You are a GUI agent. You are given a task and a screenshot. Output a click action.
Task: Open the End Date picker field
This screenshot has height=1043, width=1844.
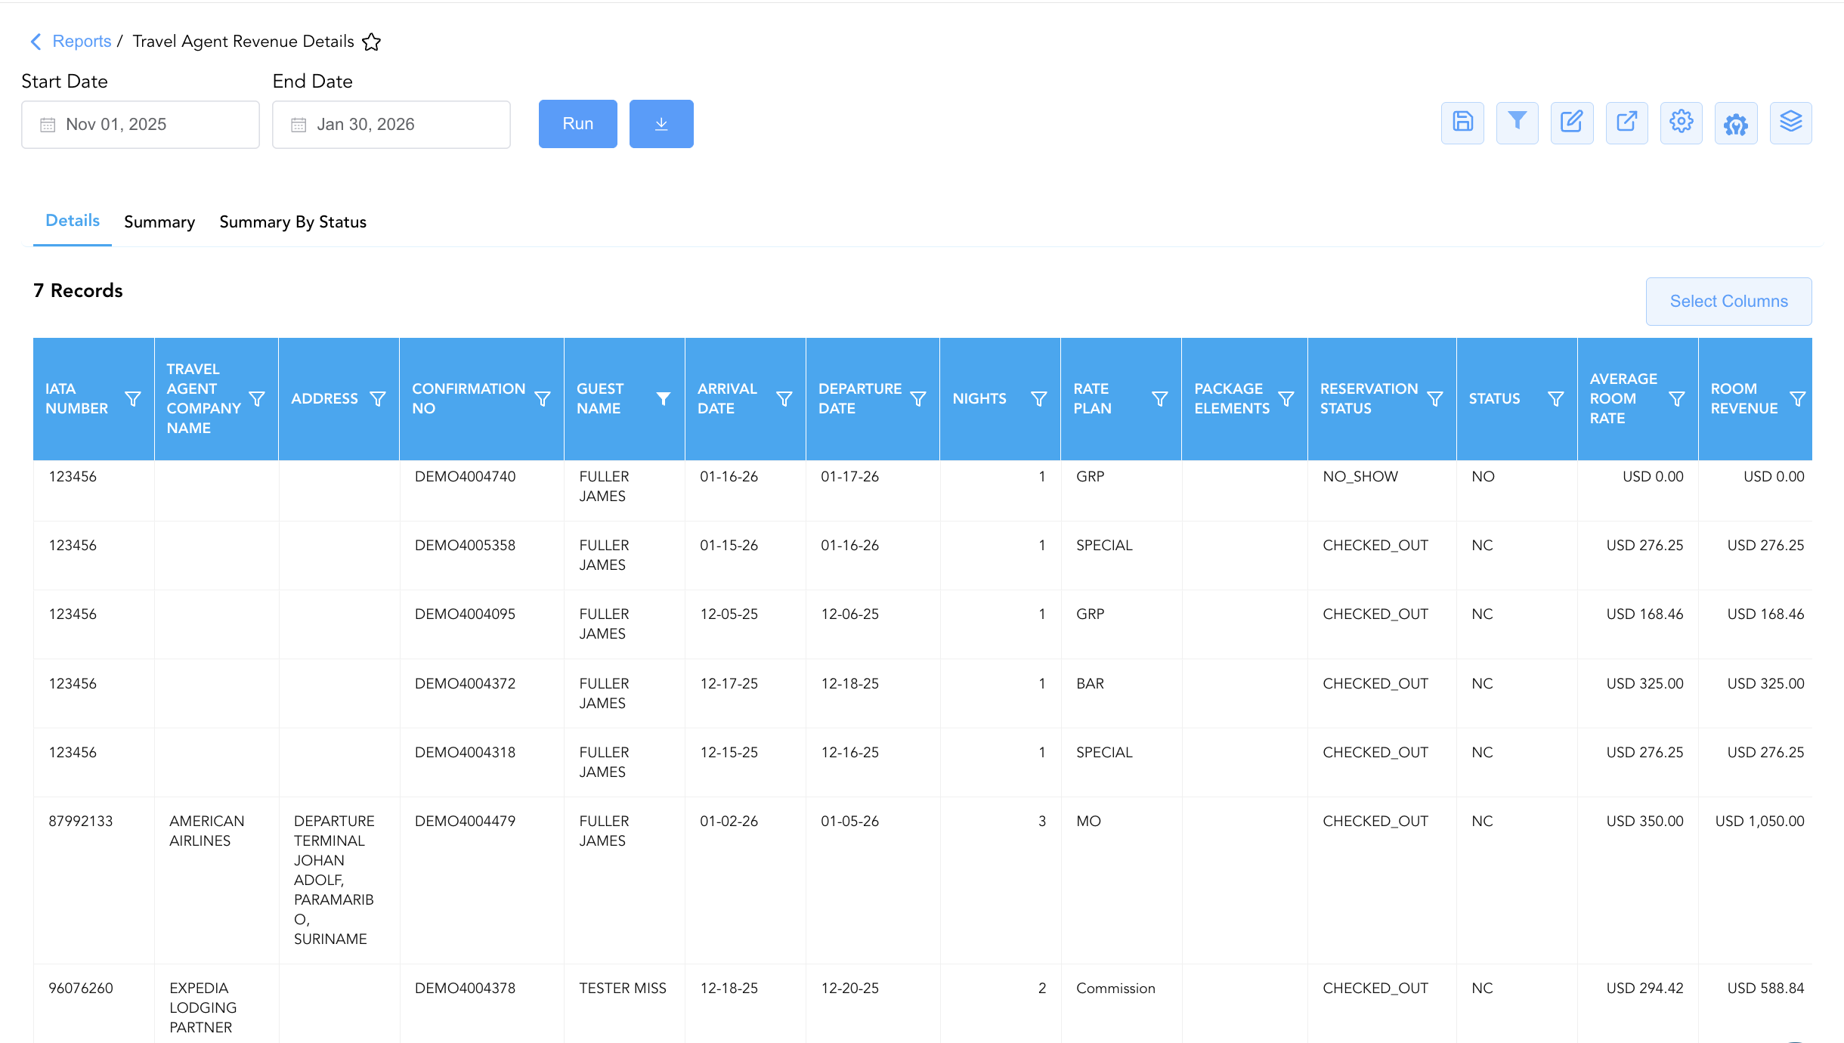coord(391,125)
